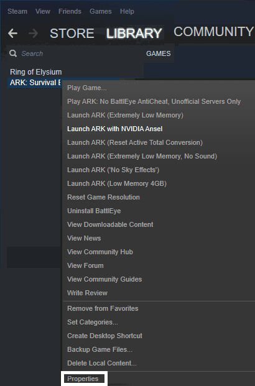This screenshot has width=255, height=386.
Task: Open View Community Guides
Action: pos(104,279)
